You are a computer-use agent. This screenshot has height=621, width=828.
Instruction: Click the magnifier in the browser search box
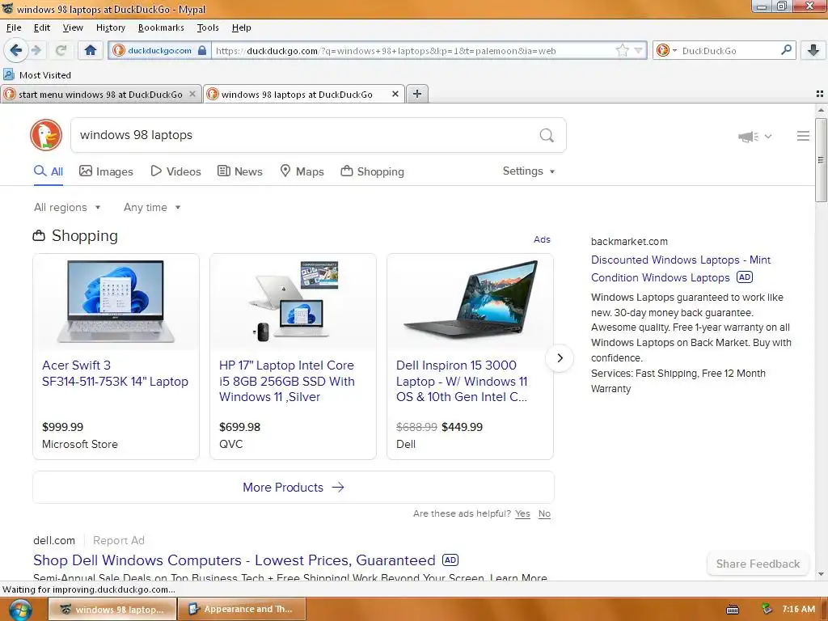tap(786, 50)
